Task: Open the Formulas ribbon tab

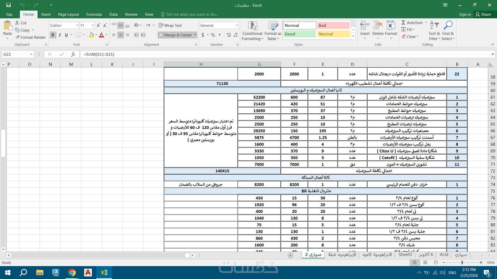Action: [x=94, y=14]
